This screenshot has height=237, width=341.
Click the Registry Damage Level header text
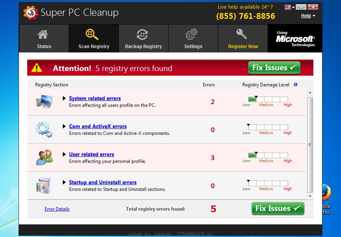point(266,85)
